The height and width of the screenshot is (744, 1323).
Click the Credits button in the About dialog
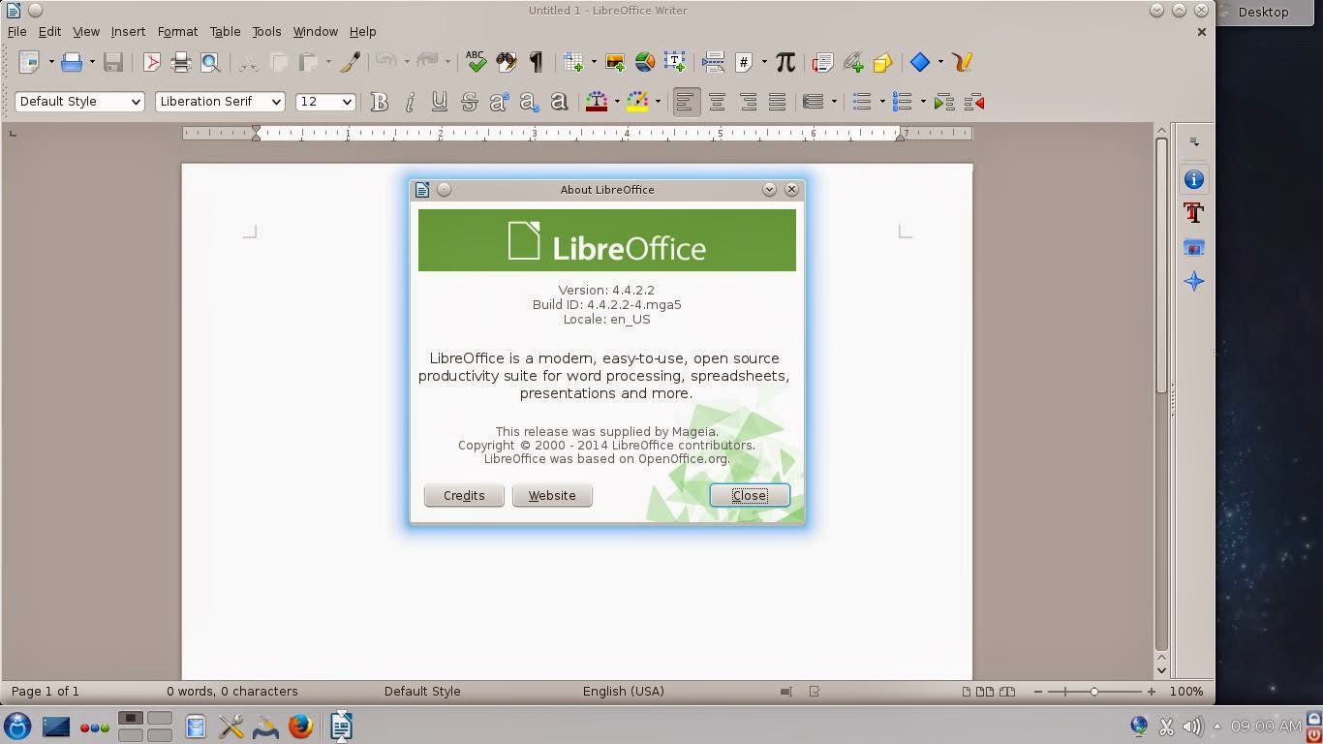click(464, 495)
